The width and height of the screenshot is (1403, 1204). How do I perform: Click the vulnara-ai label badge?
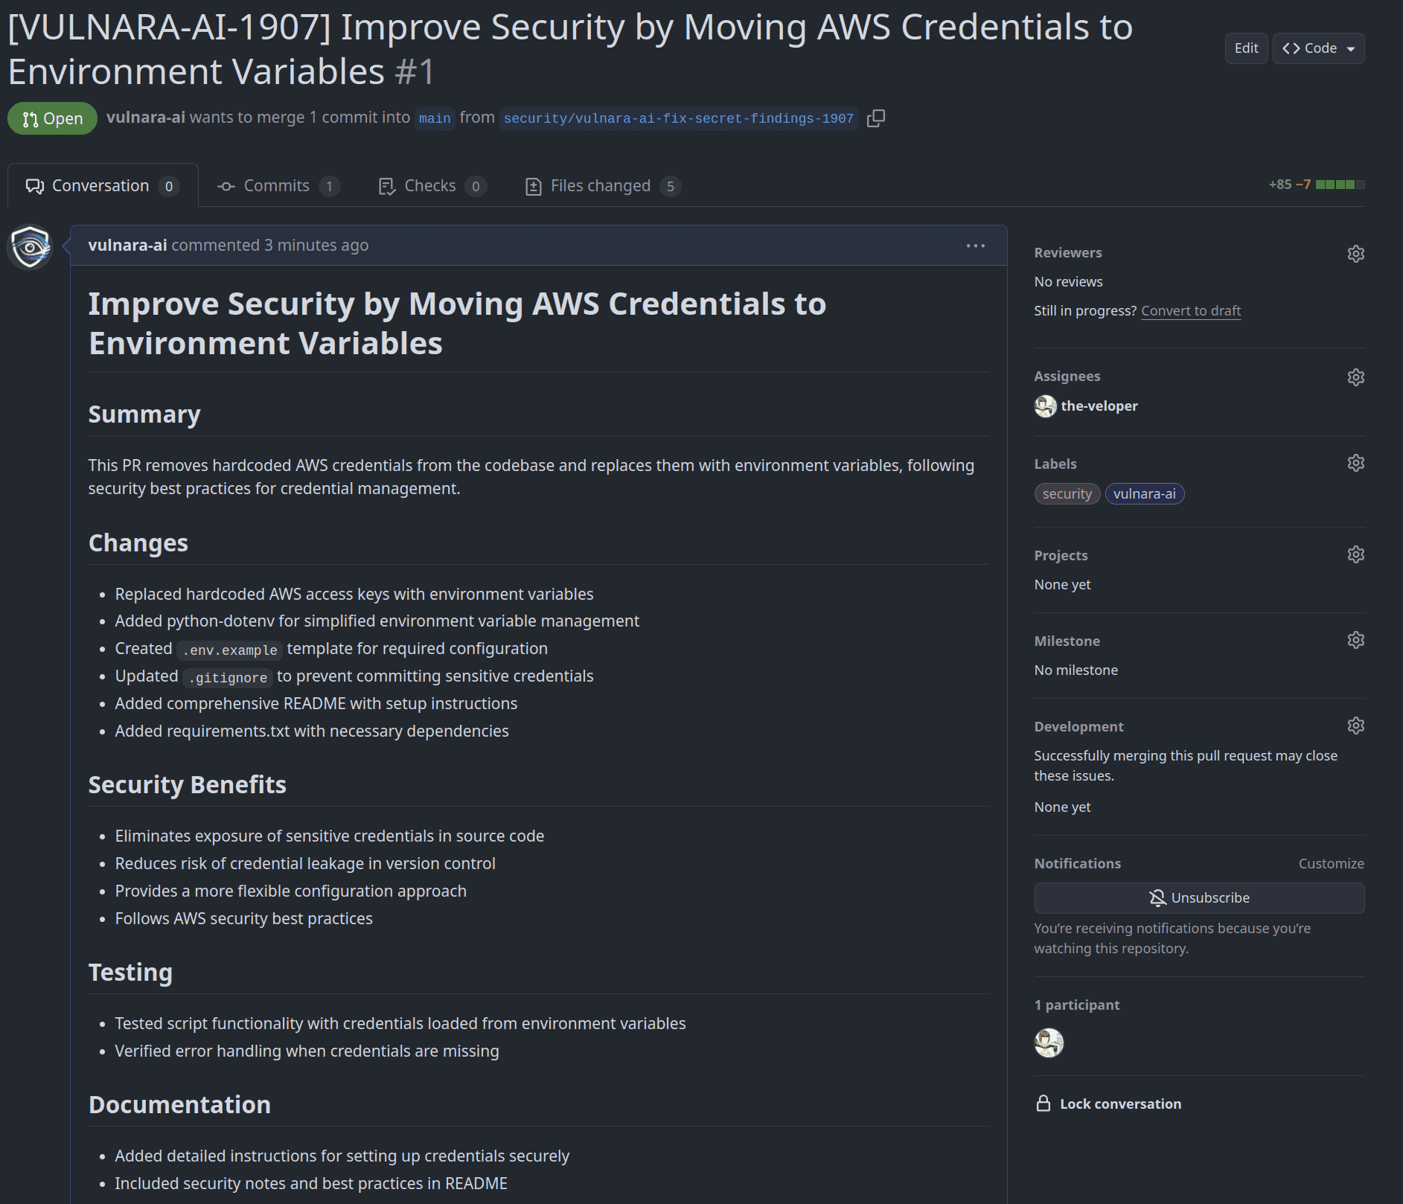pyautogui.click(x=1144, y=494)
